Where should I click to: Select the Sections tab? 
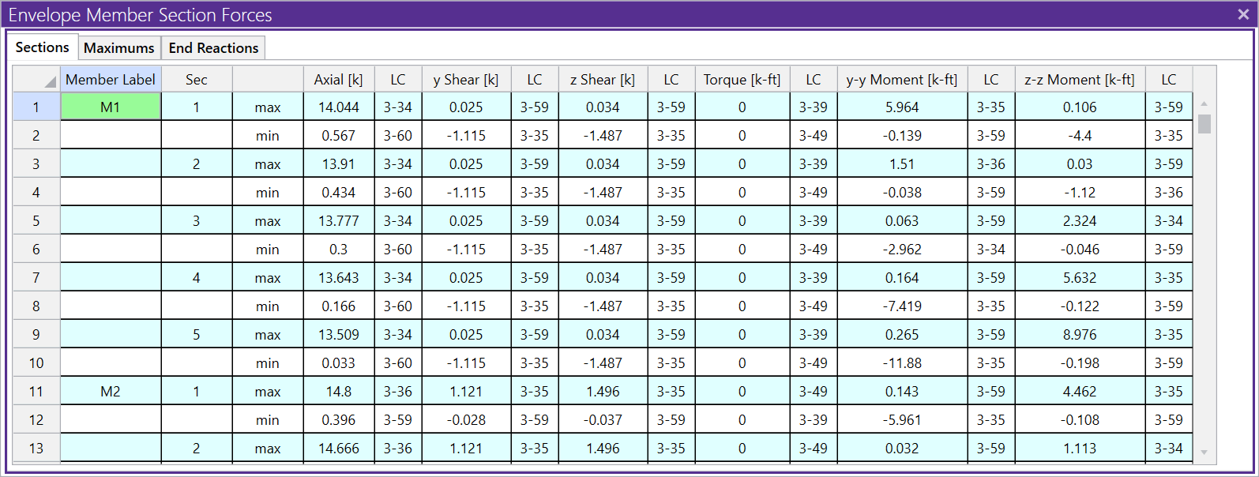click(43, 47)
